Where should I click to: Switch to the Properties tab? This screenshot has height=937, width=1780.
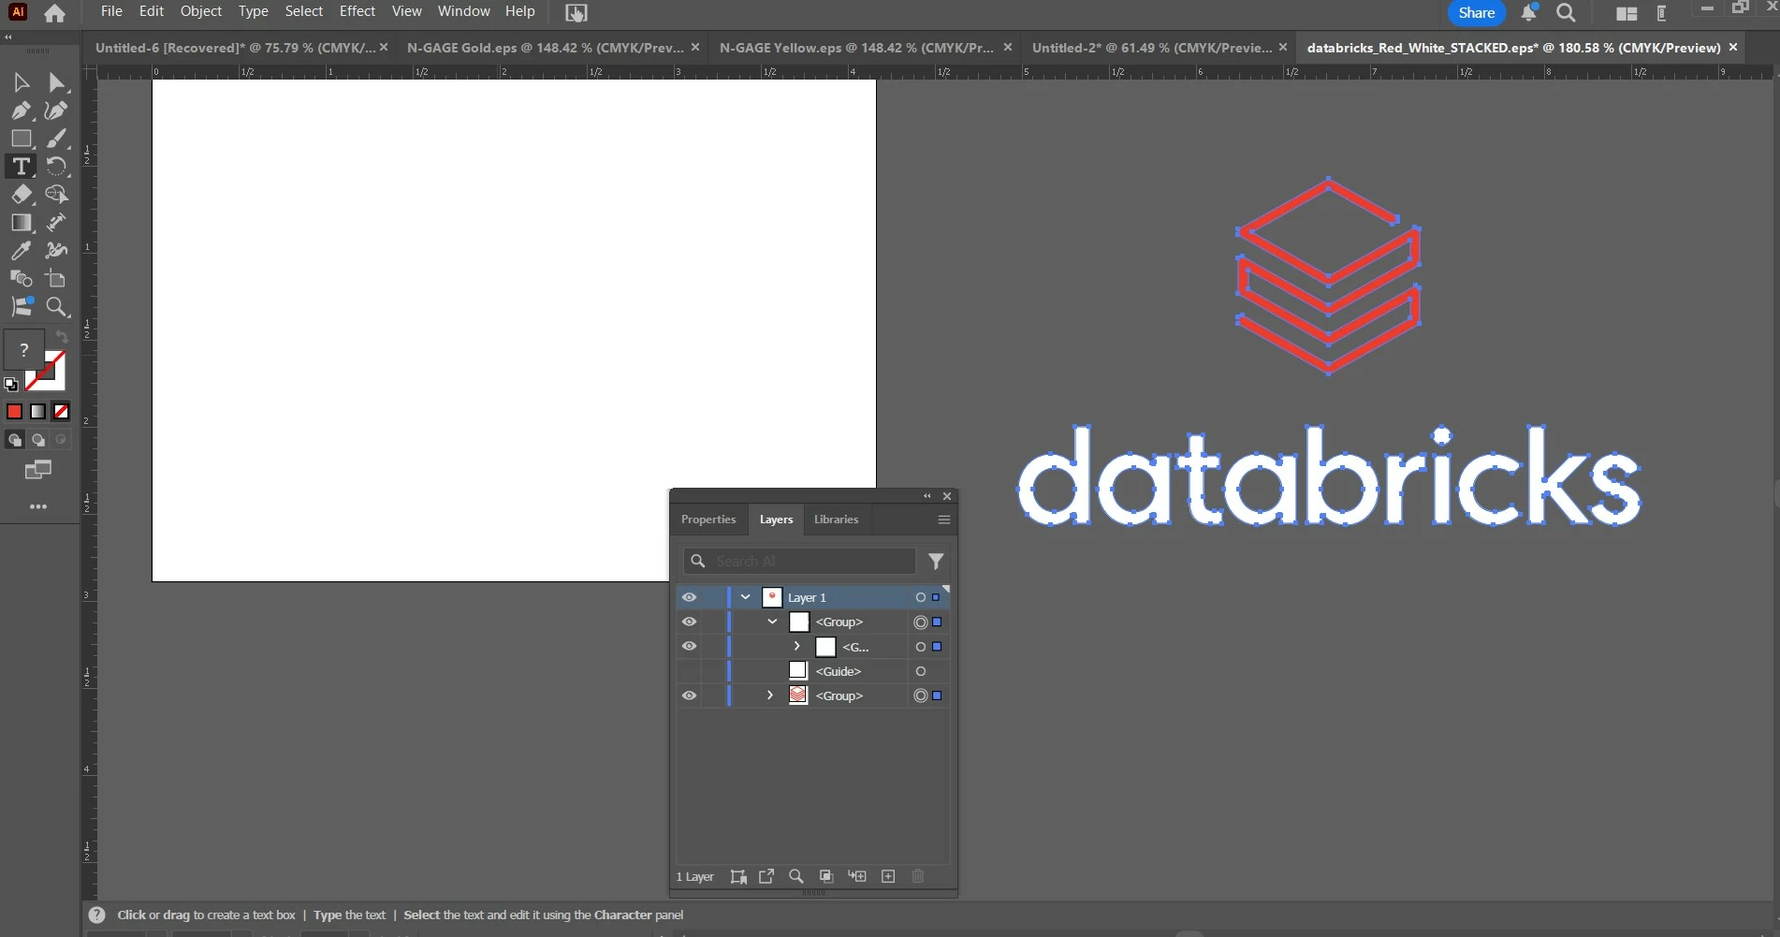tap(708, 520)
